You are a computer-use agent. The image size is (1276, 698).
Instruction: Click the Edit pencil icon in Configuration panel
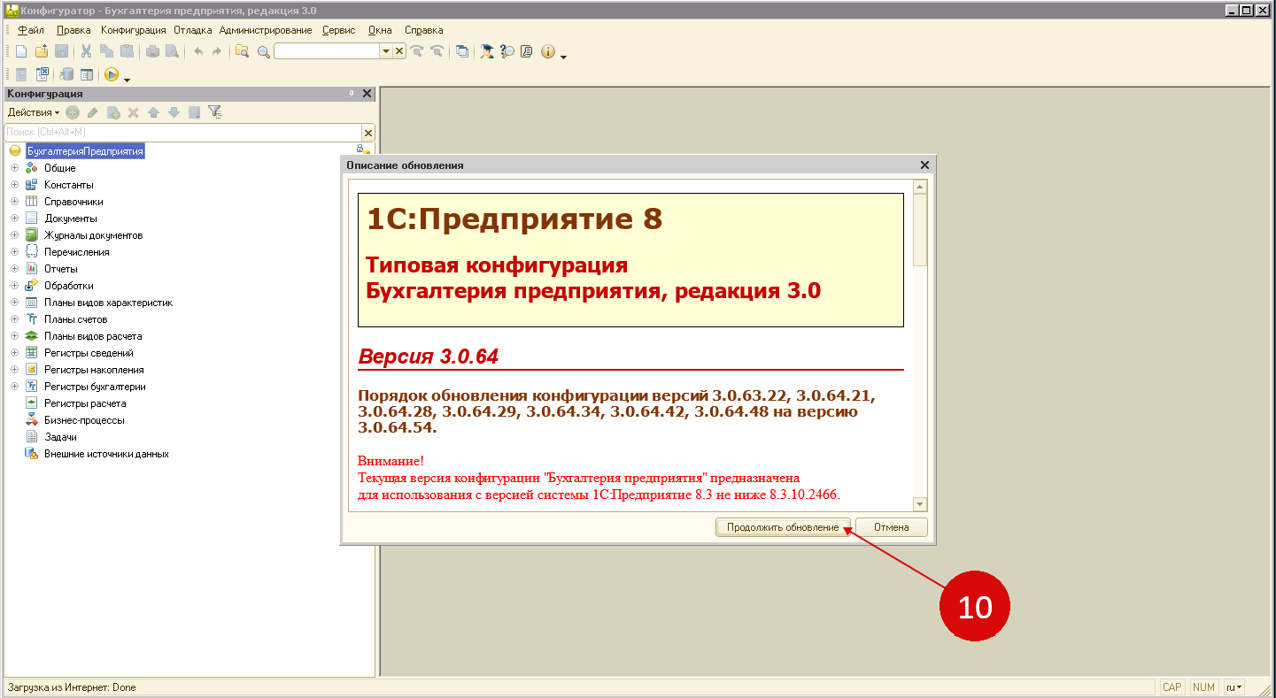pyautogui.click(x=92, y=112)
